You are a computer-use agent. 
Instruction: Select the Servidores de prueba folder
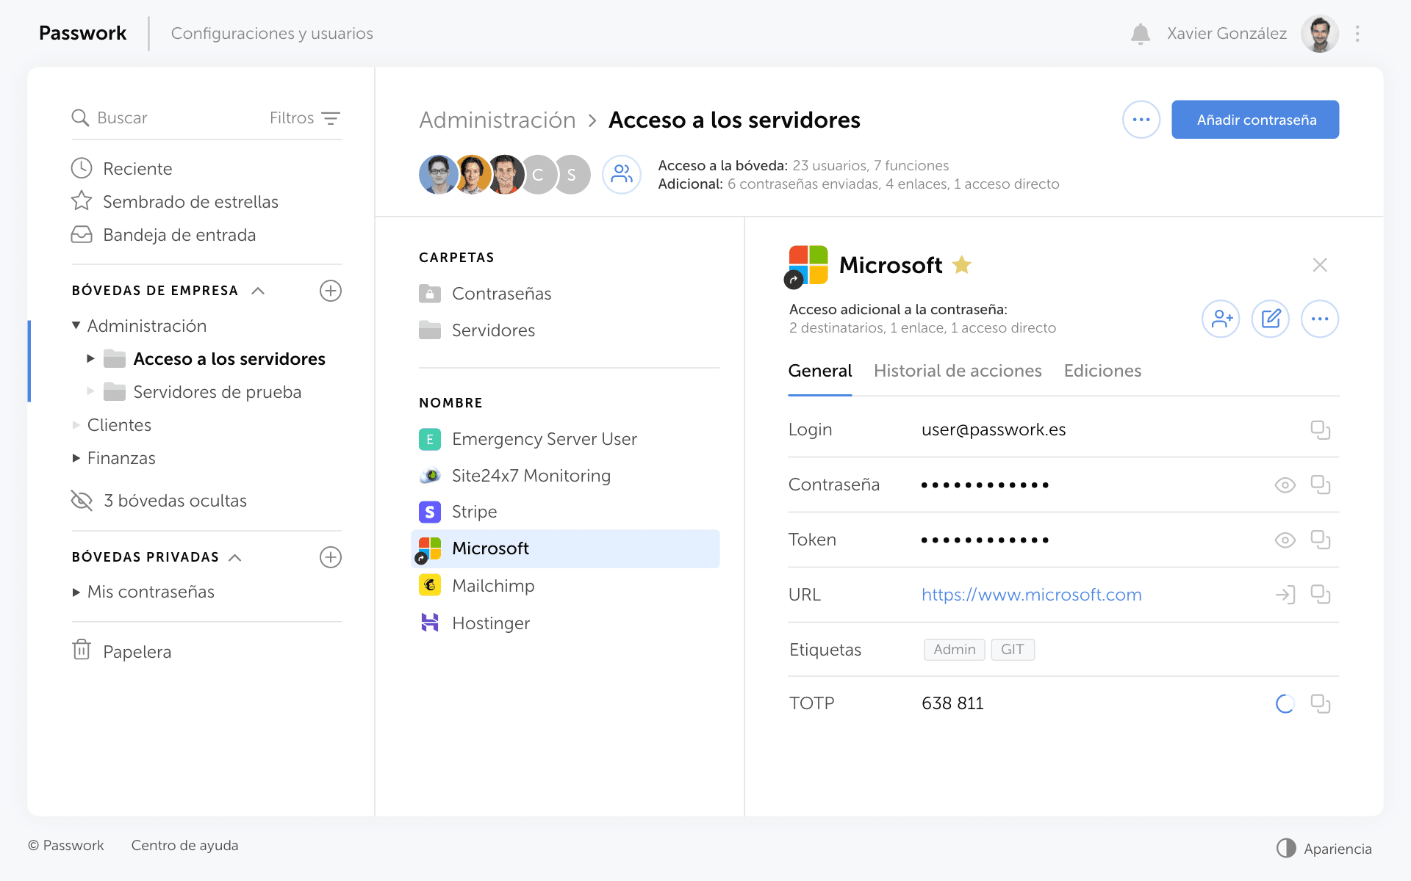(203, 391)
